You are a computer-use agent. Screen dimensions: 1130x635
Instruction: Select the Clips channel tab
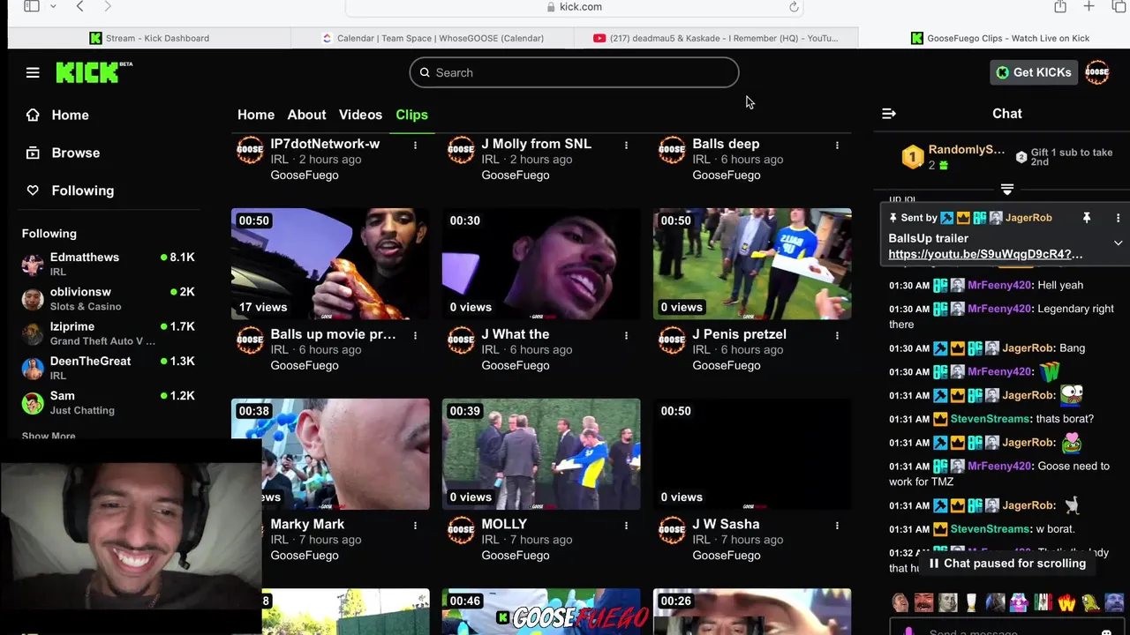411,115
